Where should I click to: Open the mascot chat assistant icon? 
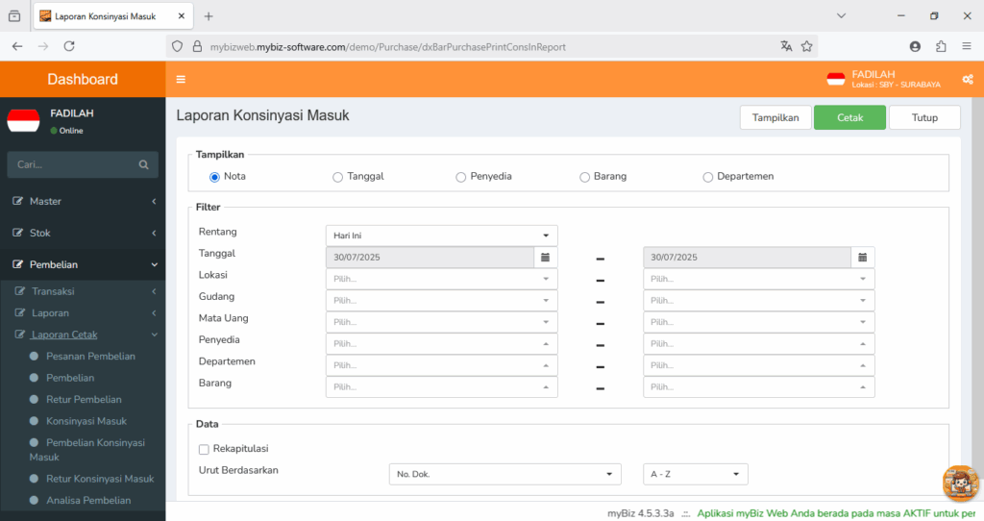[961, 483]
